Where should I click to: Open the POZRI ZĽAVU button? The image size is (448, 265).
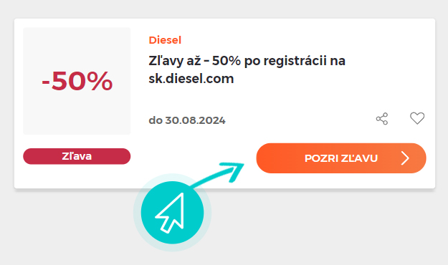pyautogui.click(x=341, y=158)
